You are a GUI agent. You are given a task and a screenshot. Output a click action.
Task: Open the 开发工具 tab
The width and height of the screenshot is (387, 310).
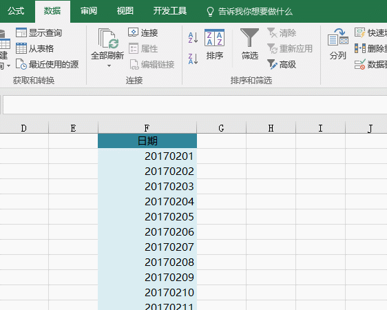point(170,11)
